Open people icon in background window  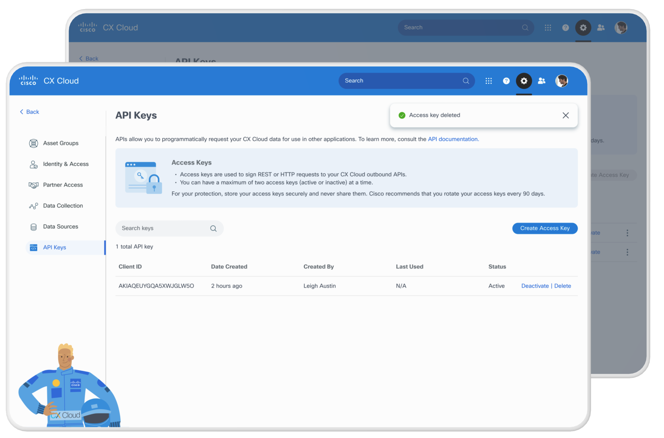pyautogui.click(x=601, y=28)
